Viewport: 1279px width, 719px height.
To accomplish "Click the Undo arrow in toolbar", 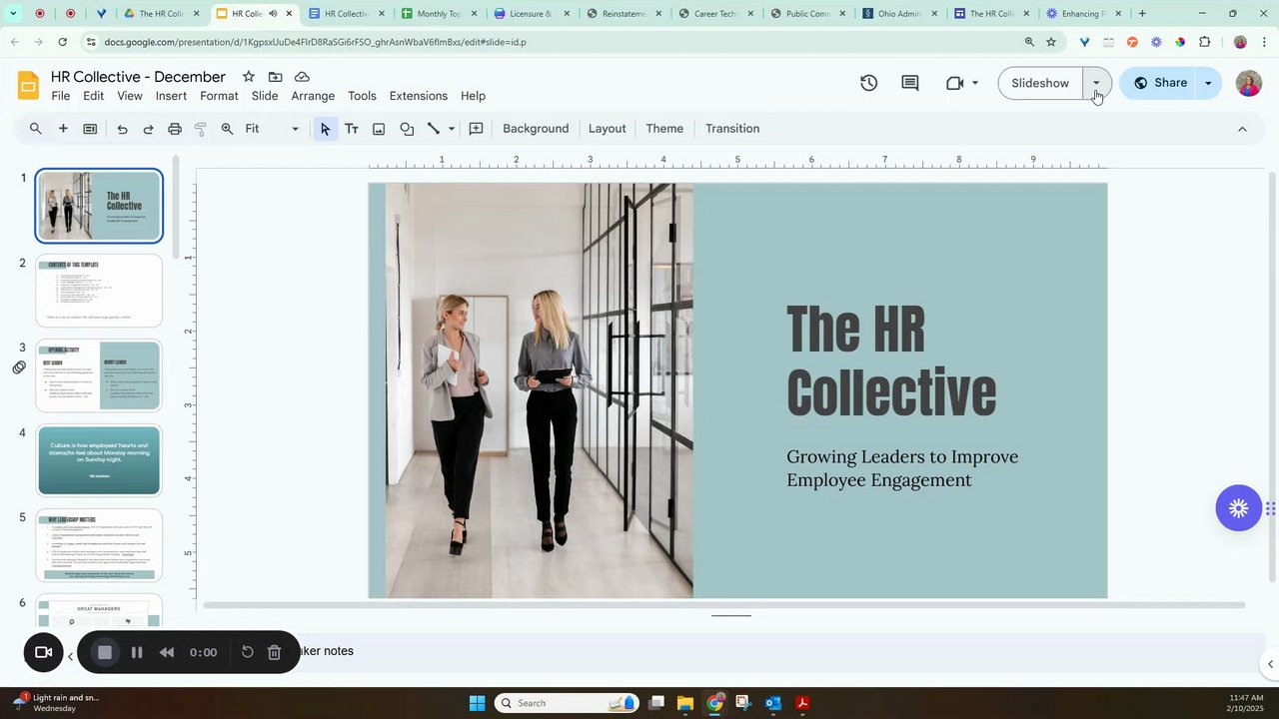I will 122,129.
